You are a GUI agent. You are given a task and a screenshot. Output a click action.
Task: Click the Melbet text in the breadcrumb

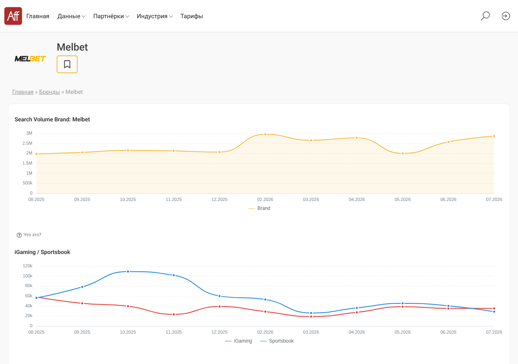pos(74,92)
